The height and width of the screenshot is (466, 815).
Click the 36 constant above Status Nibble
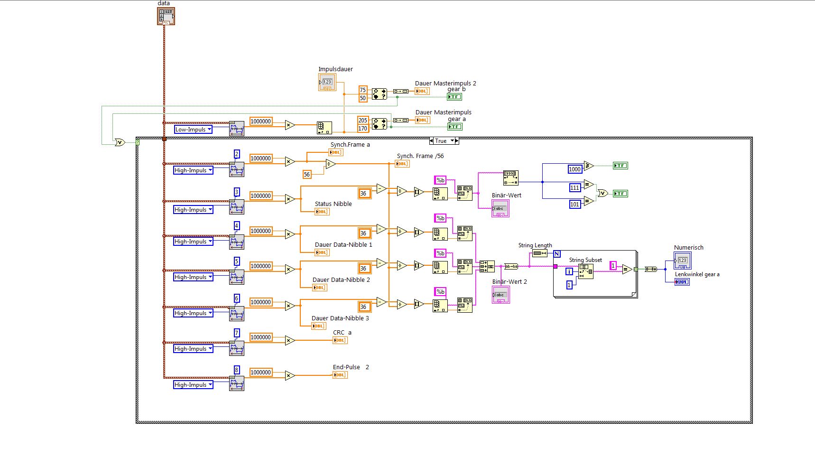pos(364,193)
